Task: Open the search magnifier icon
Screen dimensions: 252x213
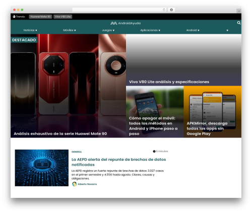Action: (x=239, y=23)
